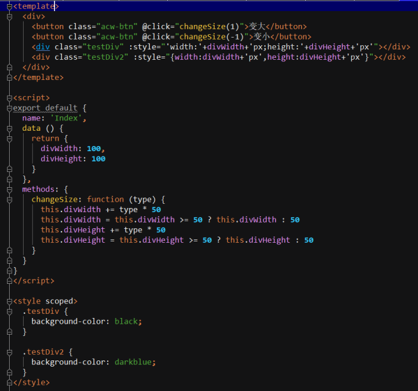
Task: Click the 'black' background-color value
Action: click(126, 321)
